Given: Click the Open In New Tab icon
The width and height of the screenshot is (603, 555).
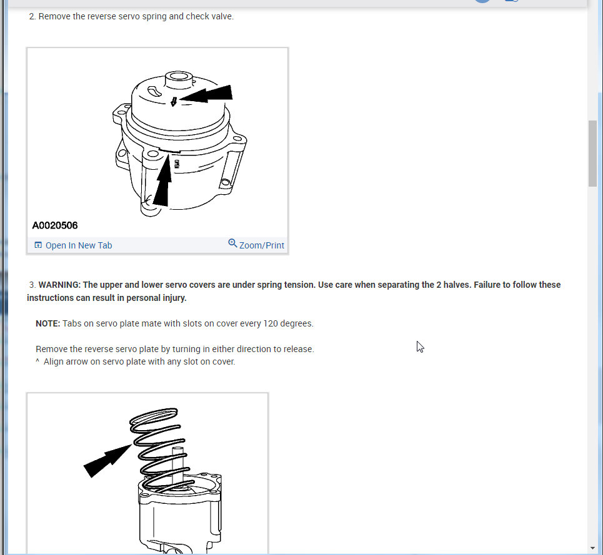Looking at the screenshot, I should 38,245.
